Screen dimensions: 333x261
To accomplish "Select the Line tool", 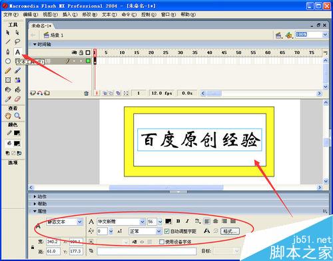I will click(8, 42).
